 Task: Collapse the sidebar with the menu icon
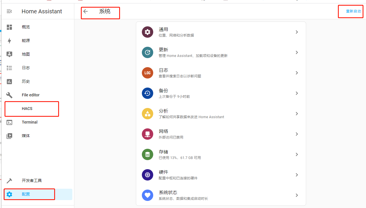pyautogui.click(x=9, y=11)
